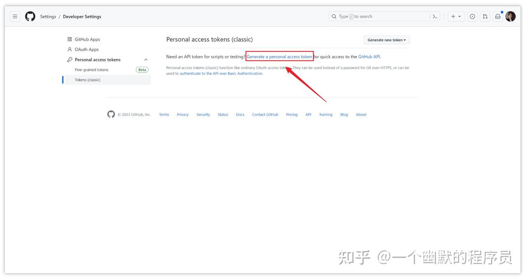This screenshot has width=526, height=278.
Task: Open the hamburger menu icon
Action: pyautogui.click(x=15, y=16)
